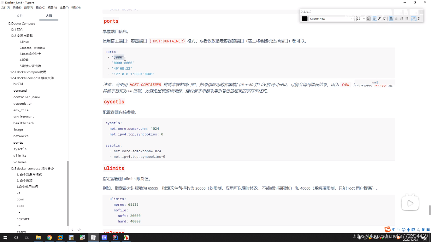Apply left alignment in the text style toolbar

click(391, 19)
